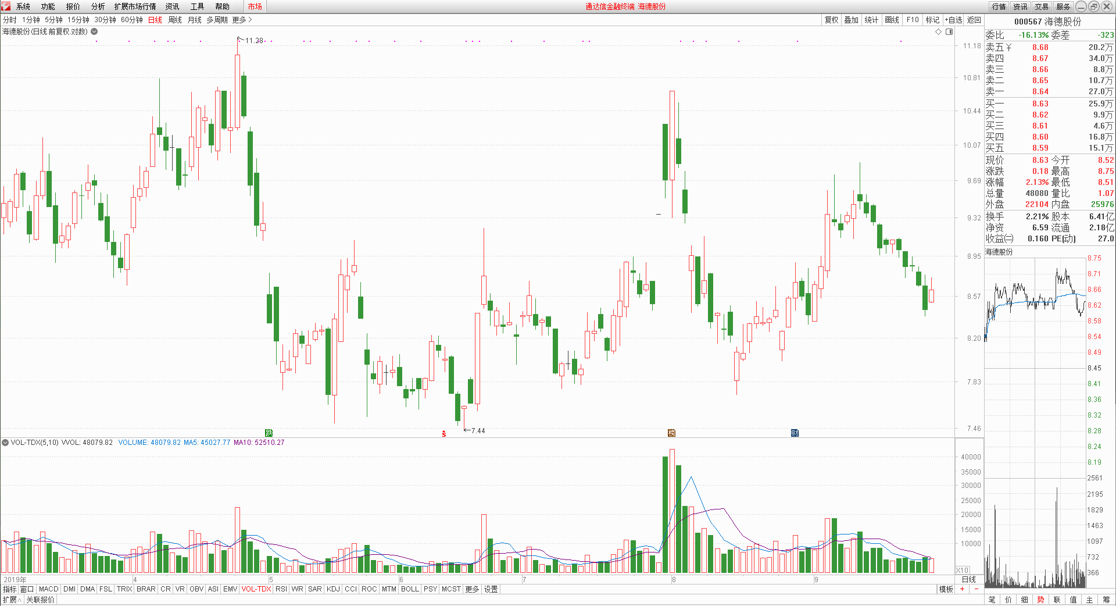Toggle 复权 price adjustment
The image size is (1116, 606).
click(x=832, y=20)
